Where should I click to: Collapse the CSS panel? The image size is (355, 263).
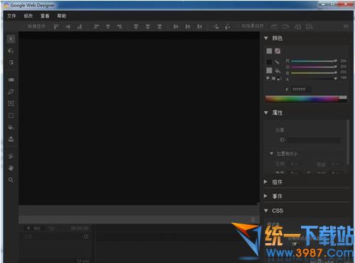(x=266, y=210)
